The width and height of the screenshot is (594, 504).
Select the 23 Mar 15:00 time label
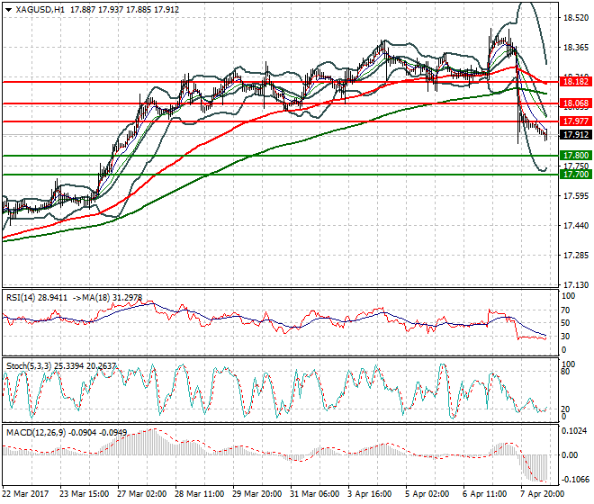84,494
